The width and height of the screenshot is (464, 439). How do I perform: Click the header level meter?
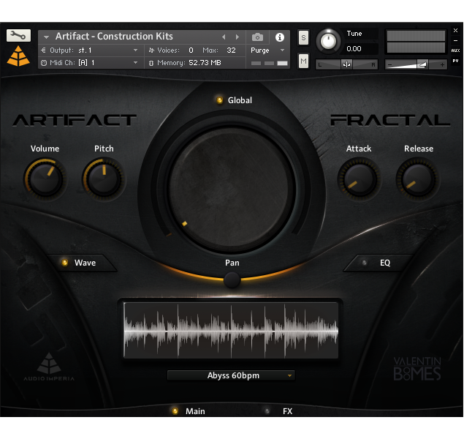(x=416, y=42)
